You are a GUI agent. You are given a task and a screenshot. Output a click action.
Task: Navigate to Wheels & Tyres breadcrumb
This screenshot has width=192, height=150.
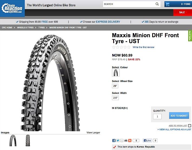[x=25, y=28]
